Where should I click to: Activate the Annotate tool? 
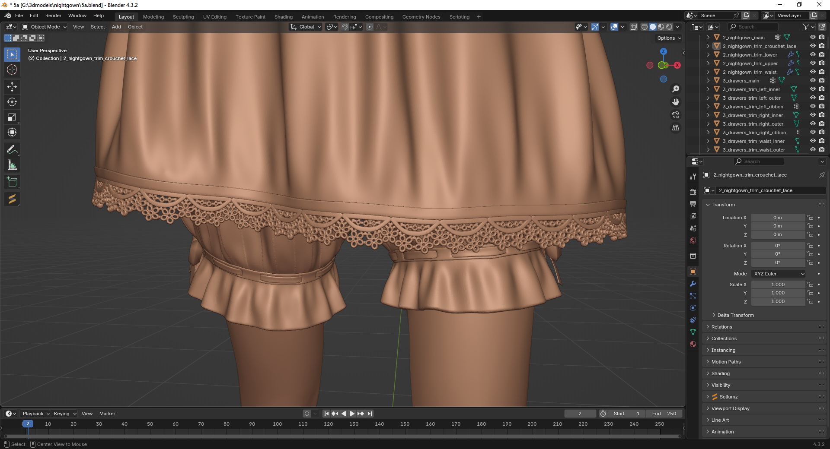(x=12, y=150)
